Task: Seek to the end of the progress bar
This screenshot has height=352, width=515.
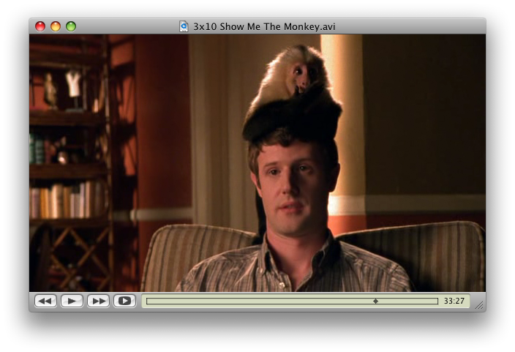Action: click(437, 301)
